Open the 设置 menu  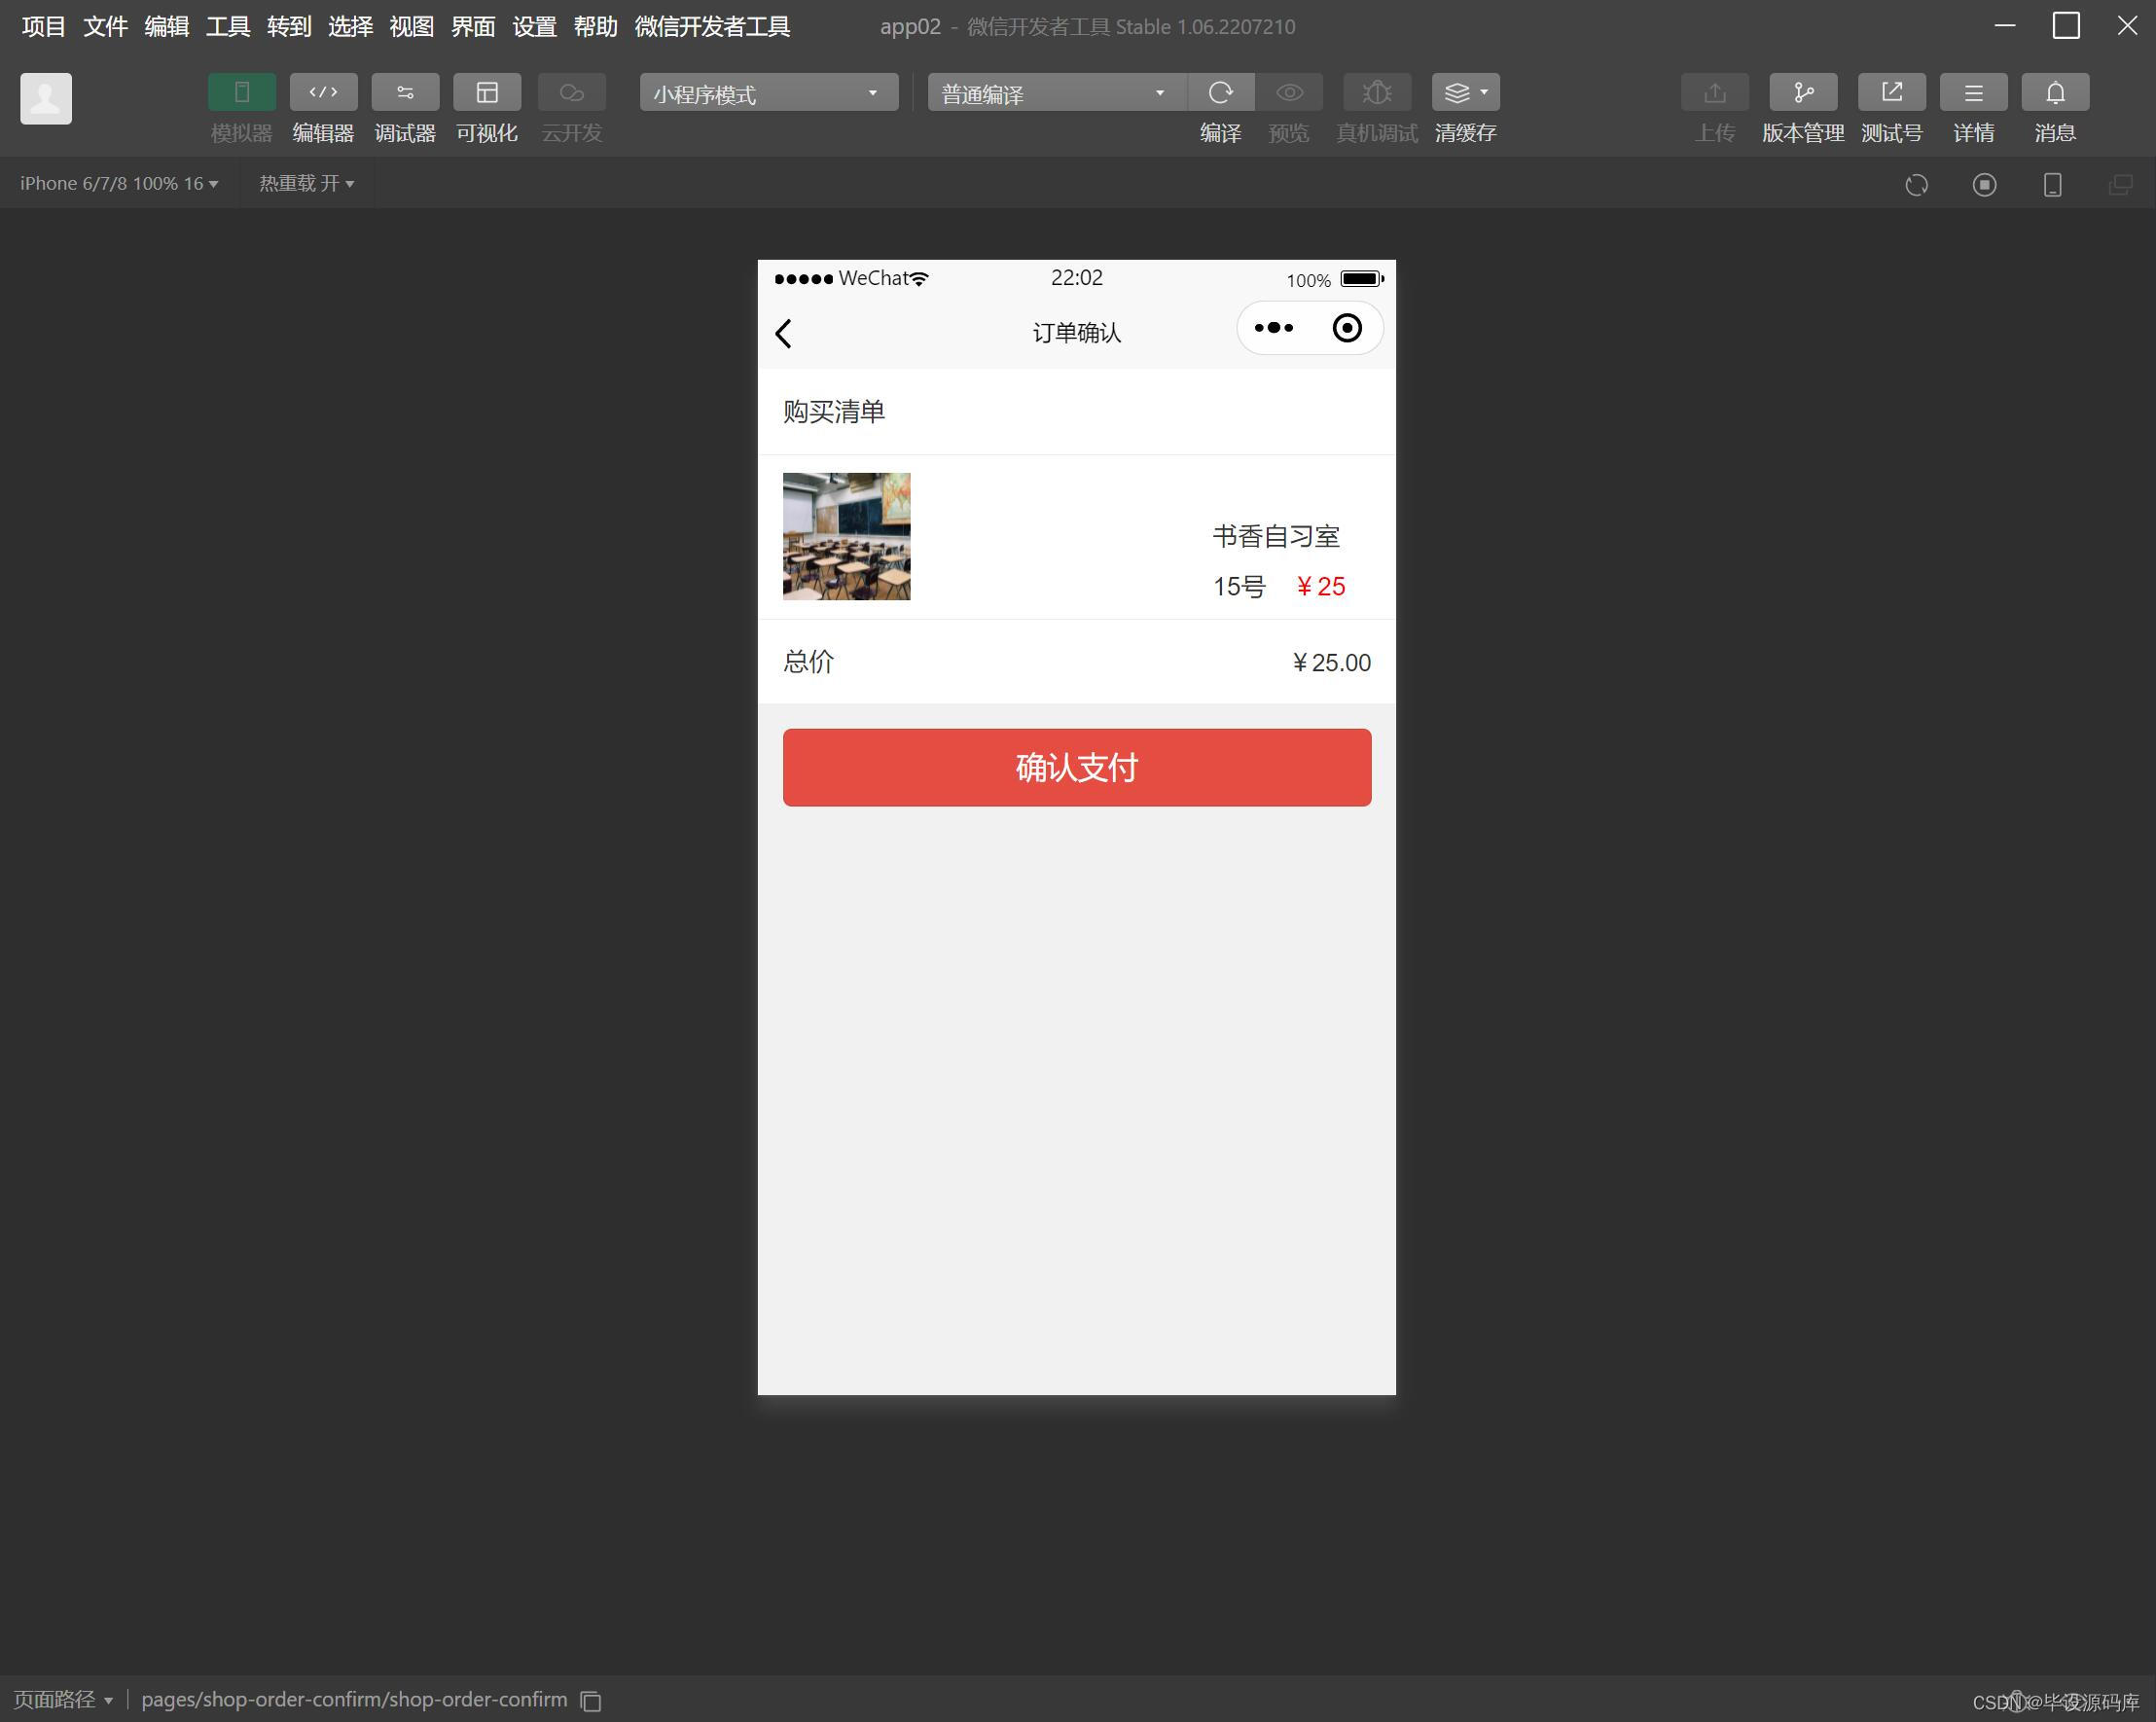pyautogui.click(x=533, y=26)
